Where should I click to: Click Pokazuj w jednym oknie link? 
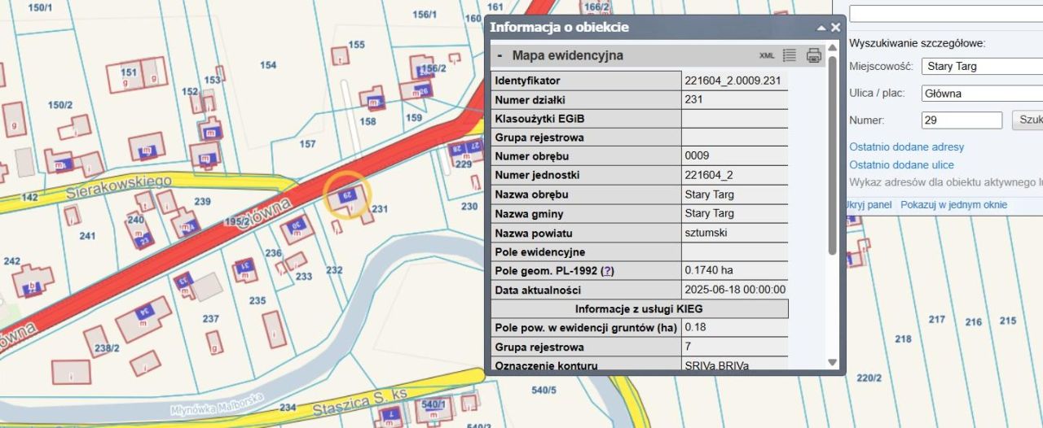point(953,205)
